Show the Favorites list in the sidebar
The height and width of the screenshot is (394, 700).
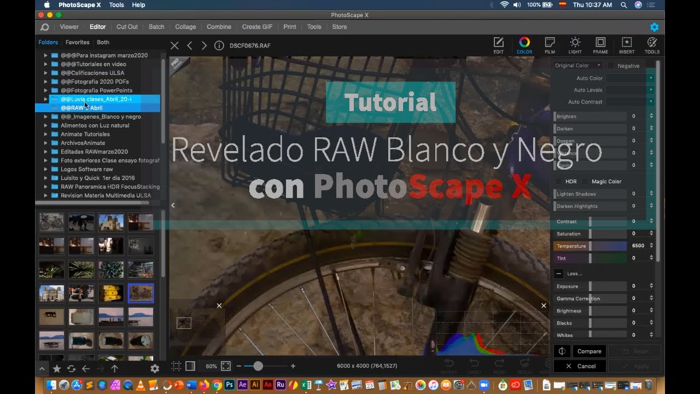tap(78, 42)
